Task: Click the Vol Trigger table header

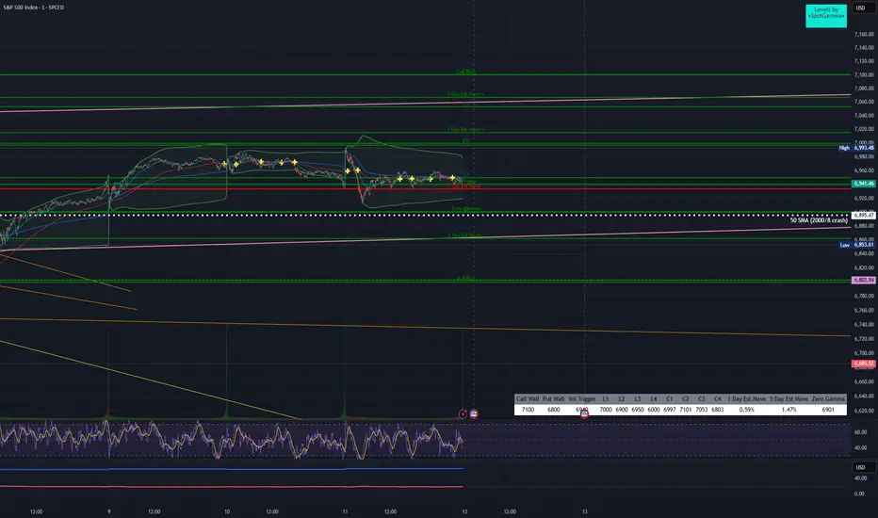Action: click(582, 398)
